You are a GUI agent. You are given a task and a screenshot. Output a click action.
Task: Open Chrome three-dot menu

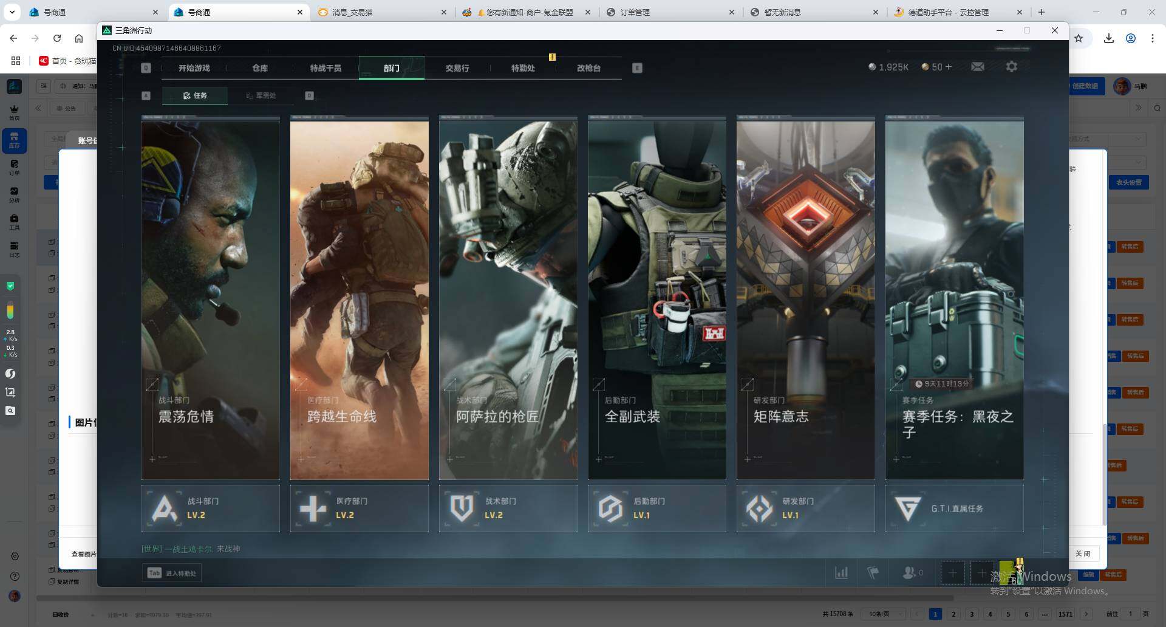tap(1153, 38)
